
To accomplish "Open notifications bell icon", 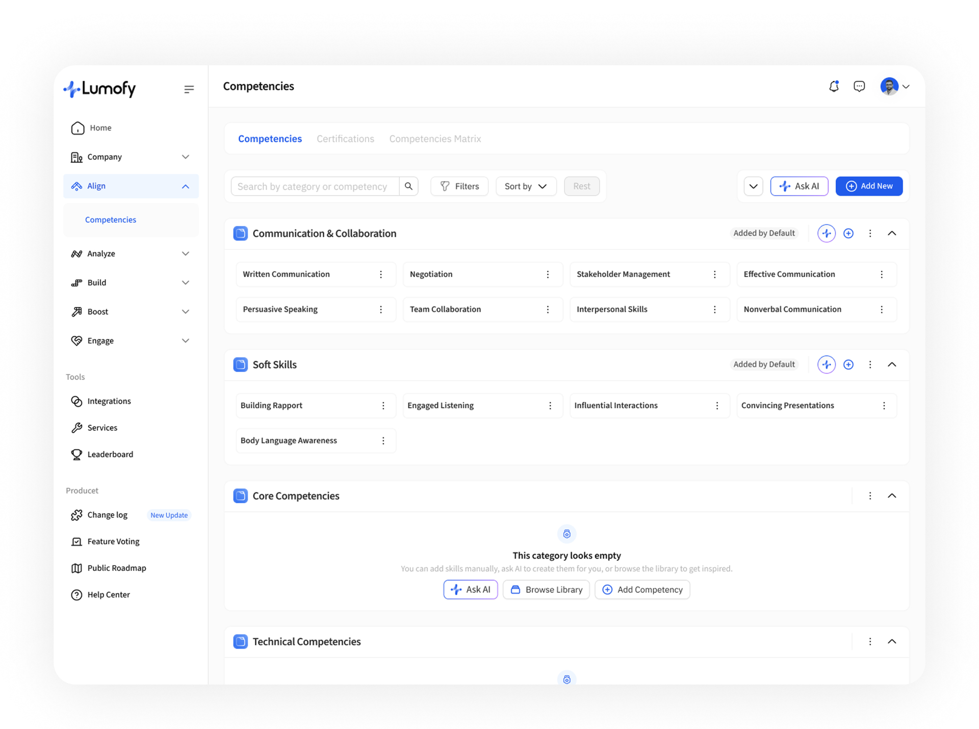I will tap(834, 86).
